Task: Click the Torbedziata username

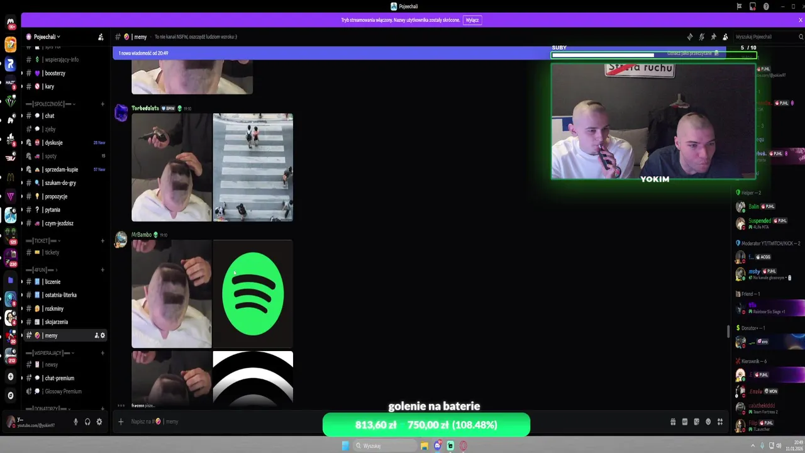Action: pyautogui.click(x=145, y=108)
